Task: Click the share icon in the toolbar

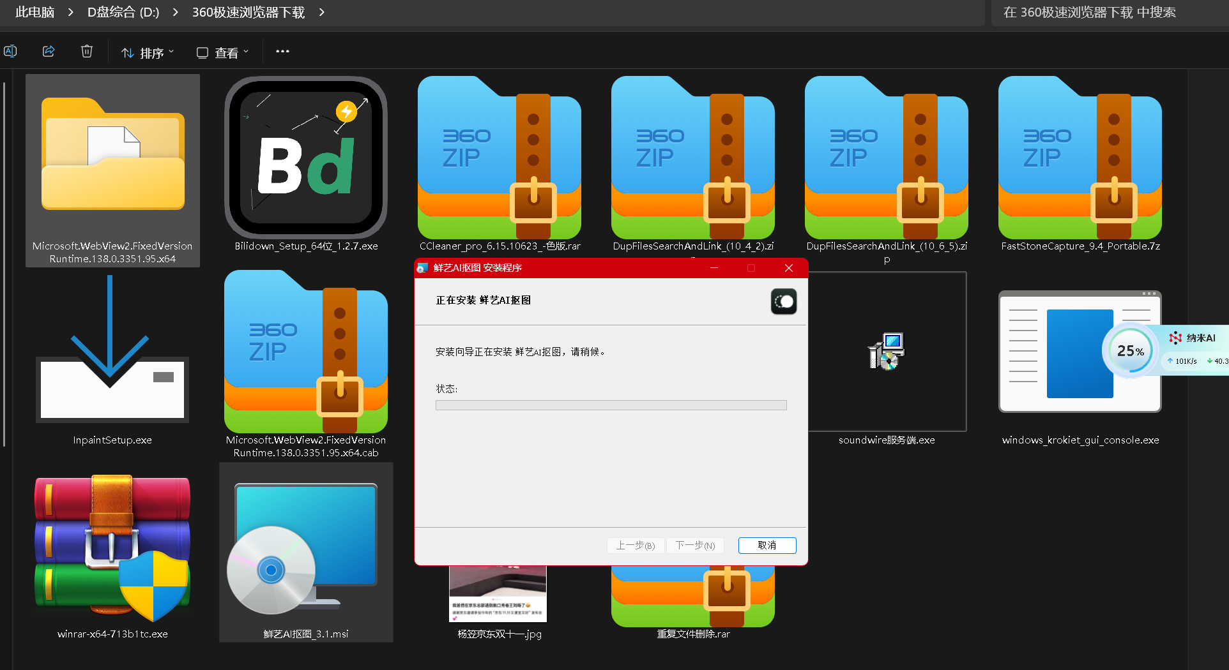Action: 49,51
